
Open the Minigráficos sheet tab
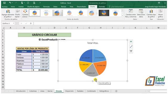click(x=104, y=91)
